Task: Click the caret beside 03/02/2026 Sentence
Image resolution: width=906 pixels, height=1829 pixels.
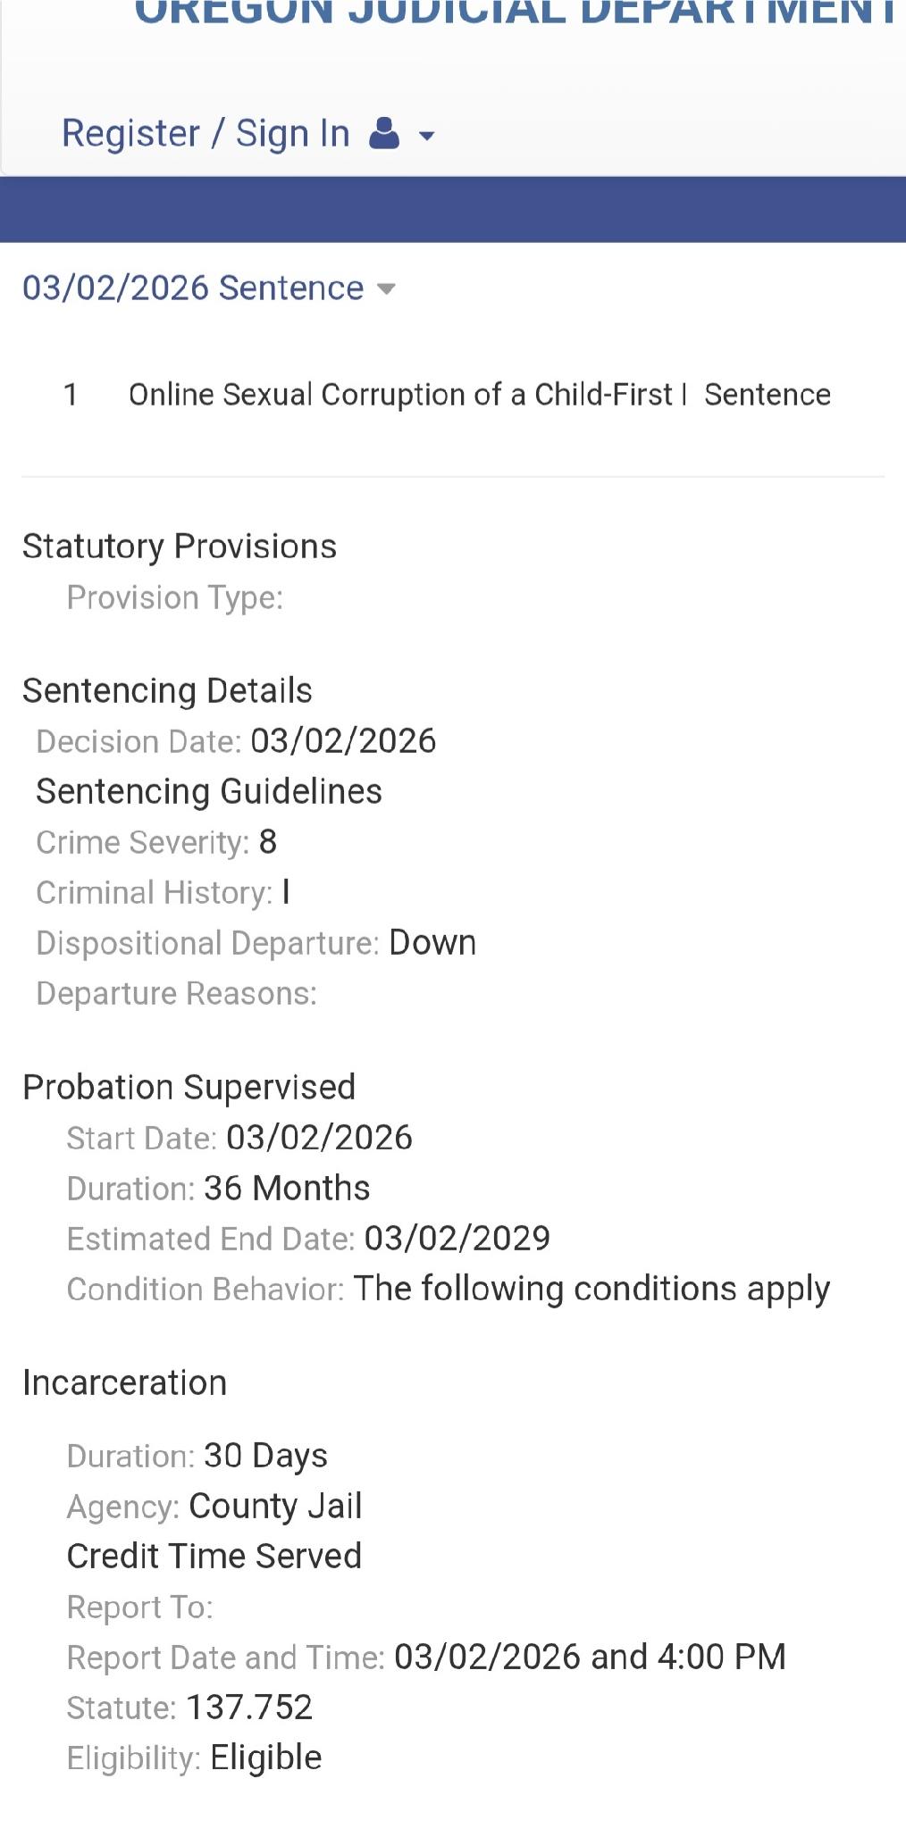Action: click(x=386, y=289)
